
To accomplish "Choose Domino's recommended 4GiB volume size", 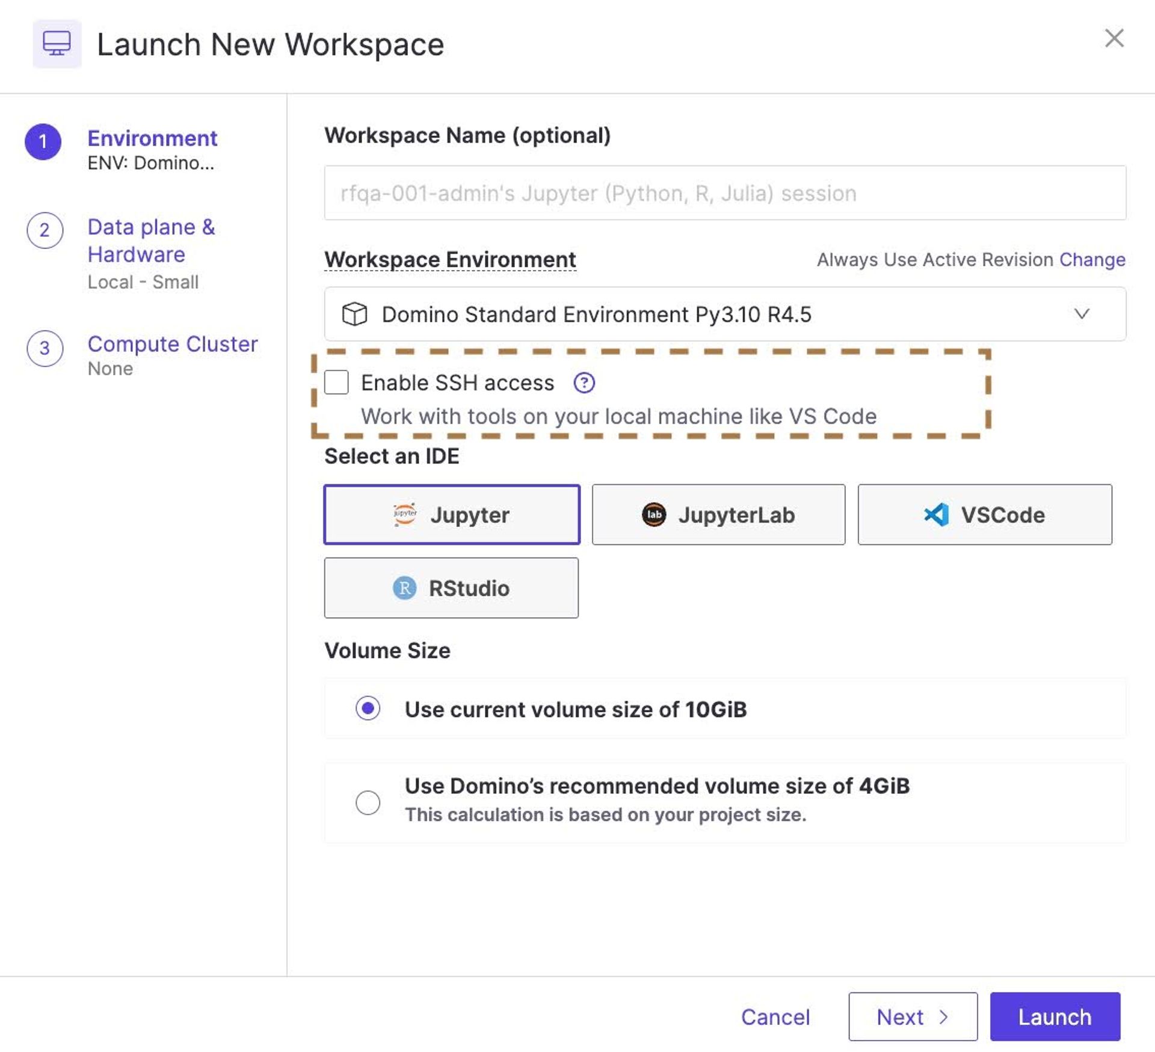I will point(368,802).
